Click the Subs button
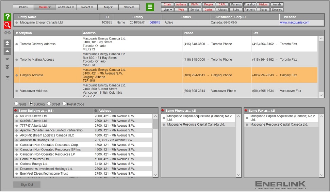Viewport: 330px width, 192px height. 236,10
